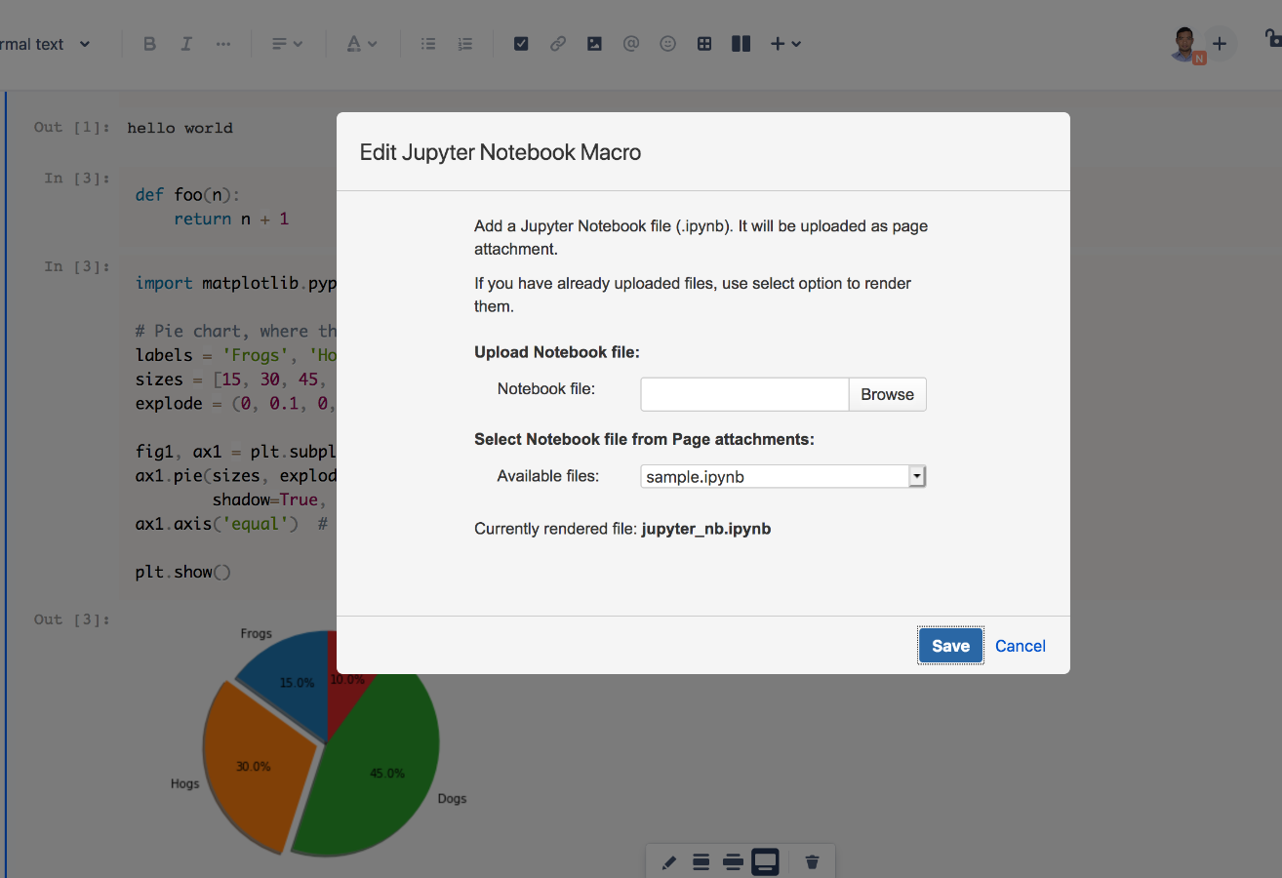Toggle italic text formatting
The height and width of the screenshot is (878, 1282).
[x=186, y=43]
